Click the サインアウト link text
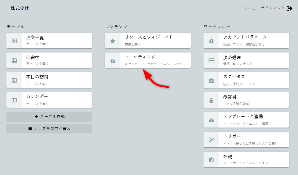Image resolution: width=298 pixels, height=175 pixels. pyautogui.click(x=273, y=8)
